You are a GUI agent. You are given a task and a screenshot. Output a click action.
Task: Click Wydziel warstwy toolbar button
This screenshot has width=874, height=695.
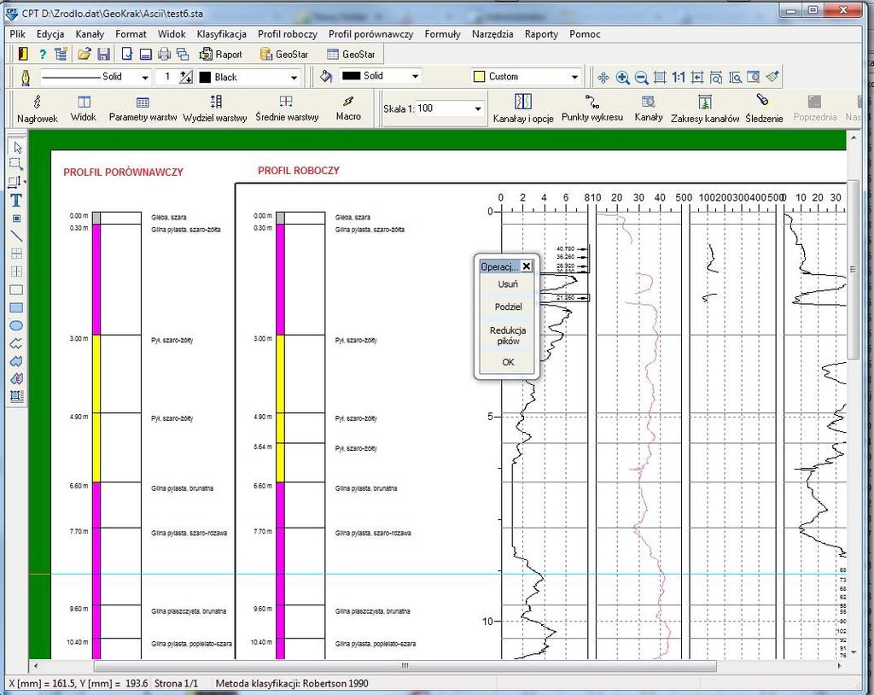(x=215, y=108)
